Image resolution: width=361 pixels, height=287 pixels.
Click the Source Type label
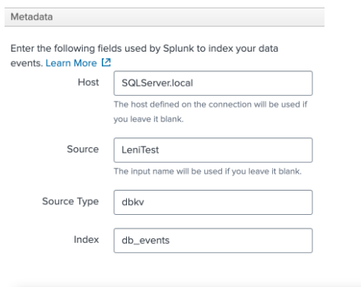71,201
